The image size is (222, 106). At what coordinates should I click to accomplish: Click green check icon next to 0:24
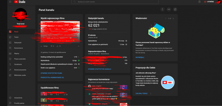[x=79, y=68]
